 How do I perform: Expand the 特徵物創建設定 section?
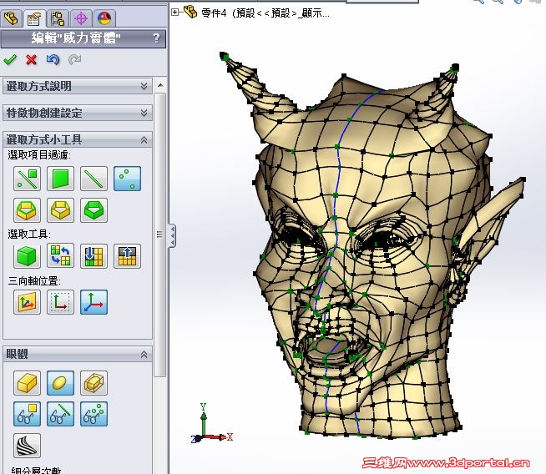coord(78,113)
